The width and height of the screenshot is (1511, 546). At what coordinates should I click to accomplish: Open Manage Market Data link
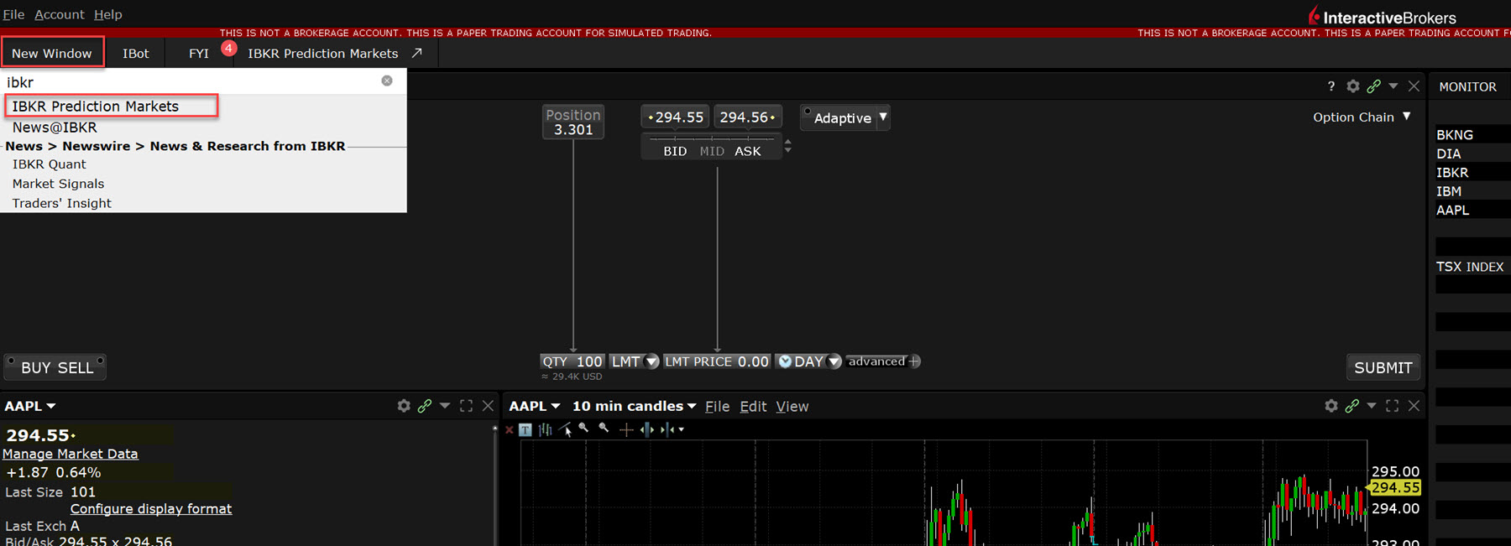pyautogui.click(x=71, y=454)
